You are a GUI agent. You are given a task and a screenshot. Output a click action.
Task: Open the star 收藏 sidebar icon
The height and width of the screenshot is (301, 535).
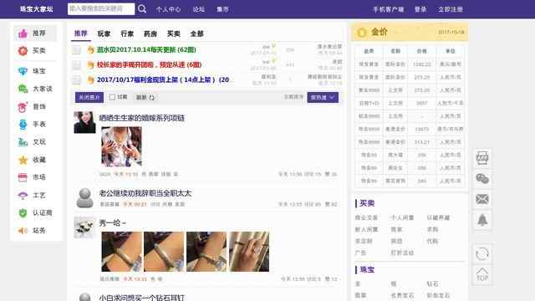pyautogui.click(x=23, y=160)
